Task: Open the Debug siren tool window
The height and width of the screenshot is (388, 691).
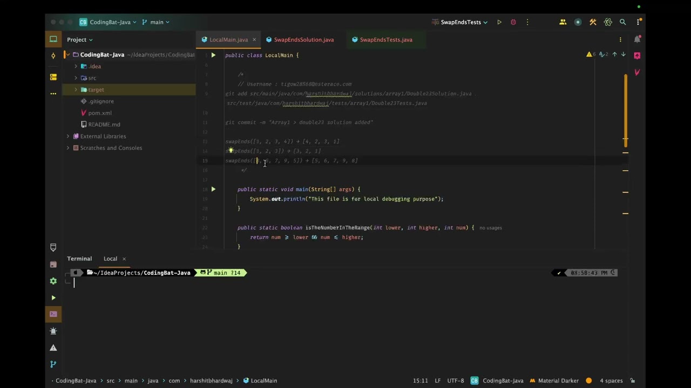Action: [53, 331]
